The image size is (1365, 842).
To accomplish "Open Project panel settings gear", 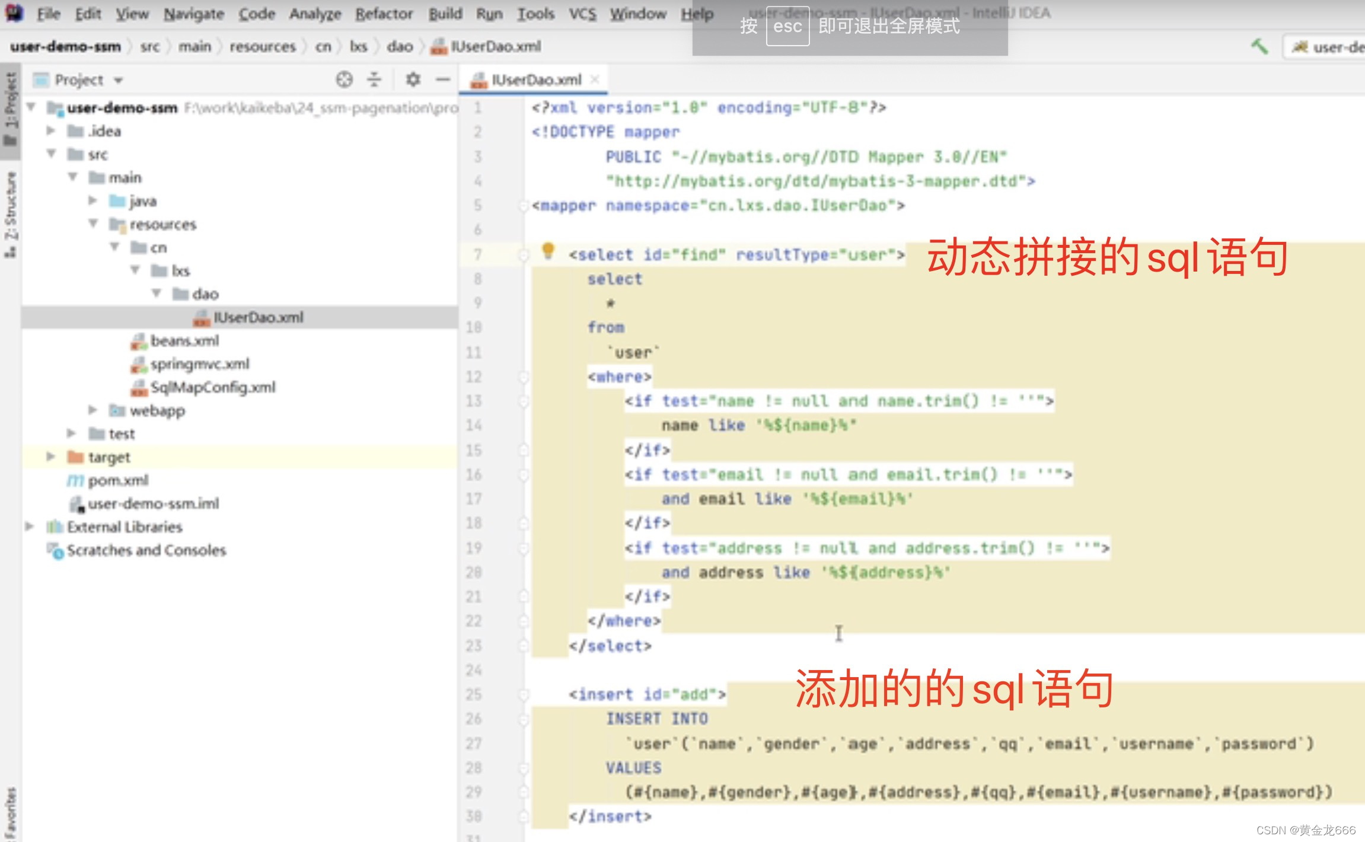I will [x=413, y=79].
